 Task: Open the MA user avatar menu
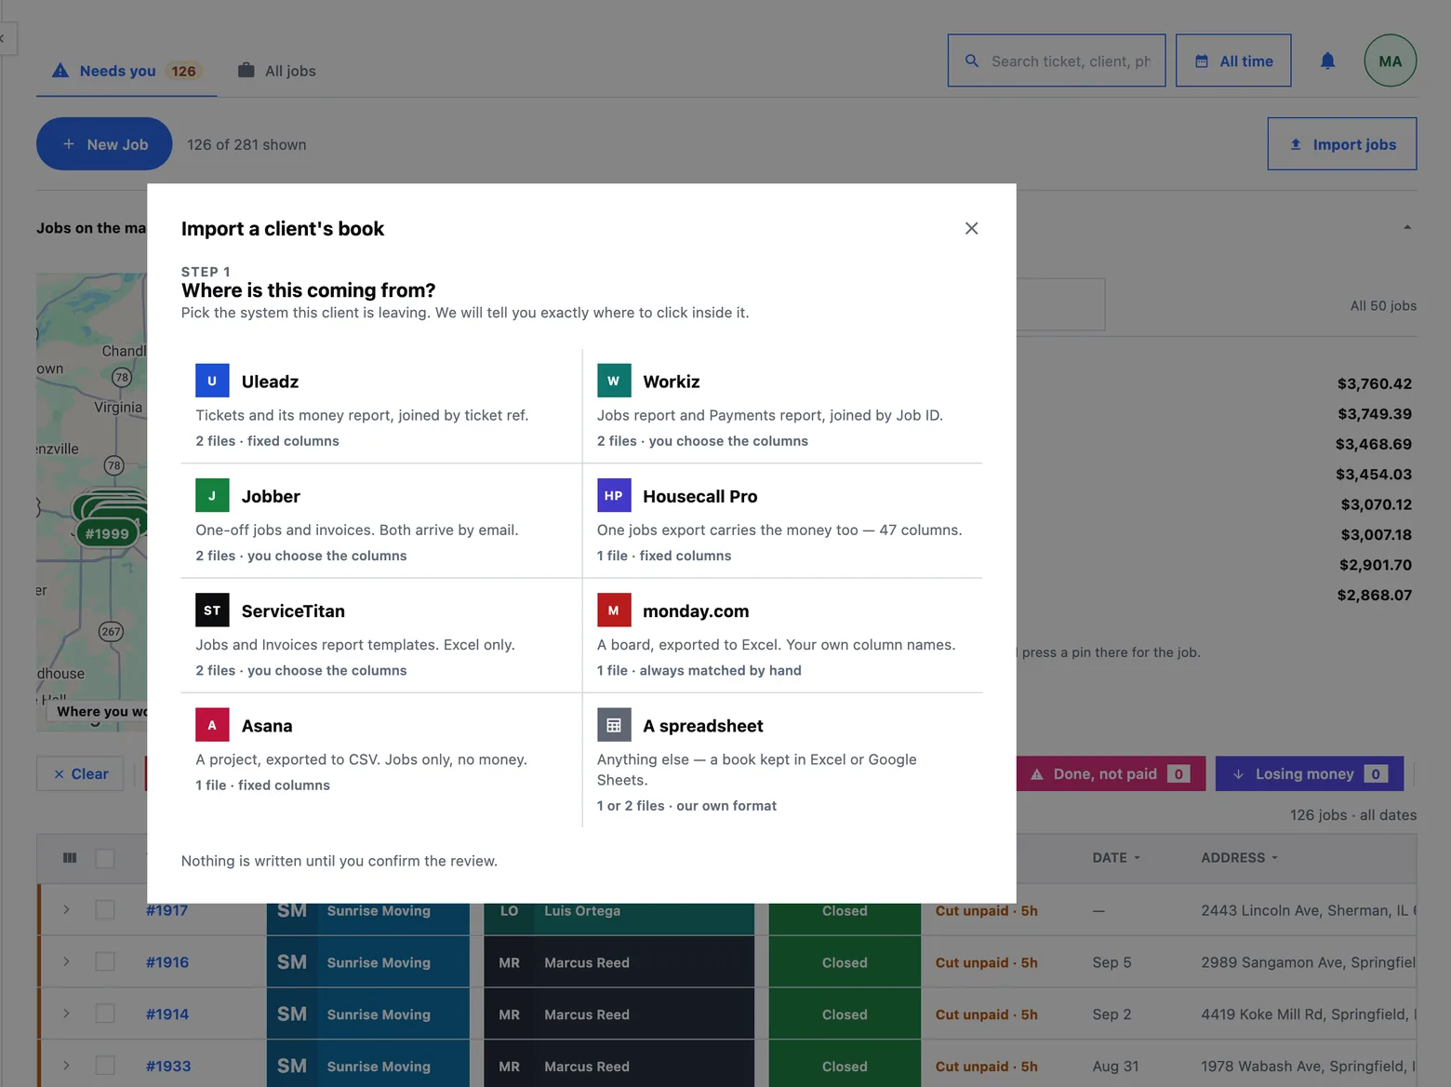(x=1390, y=60)
